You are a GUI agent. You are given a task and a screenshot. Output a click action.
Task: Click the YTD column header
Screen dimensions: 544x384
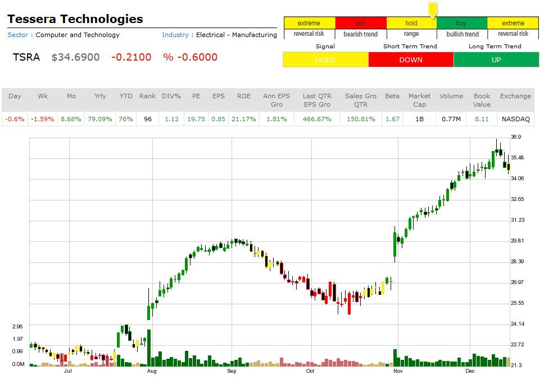126,96
